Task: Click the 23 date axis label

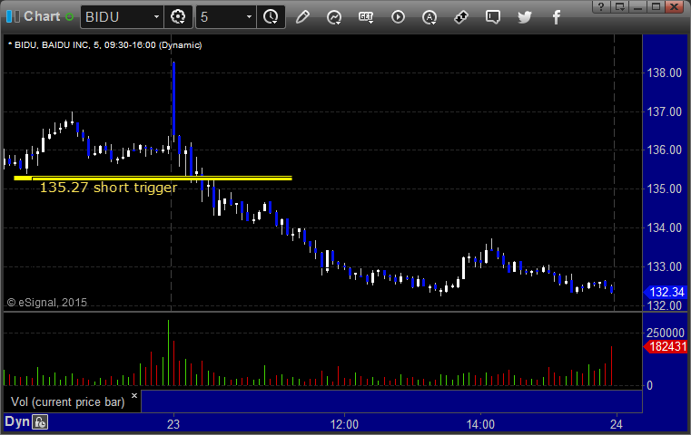Action: [x=173, y=424]
